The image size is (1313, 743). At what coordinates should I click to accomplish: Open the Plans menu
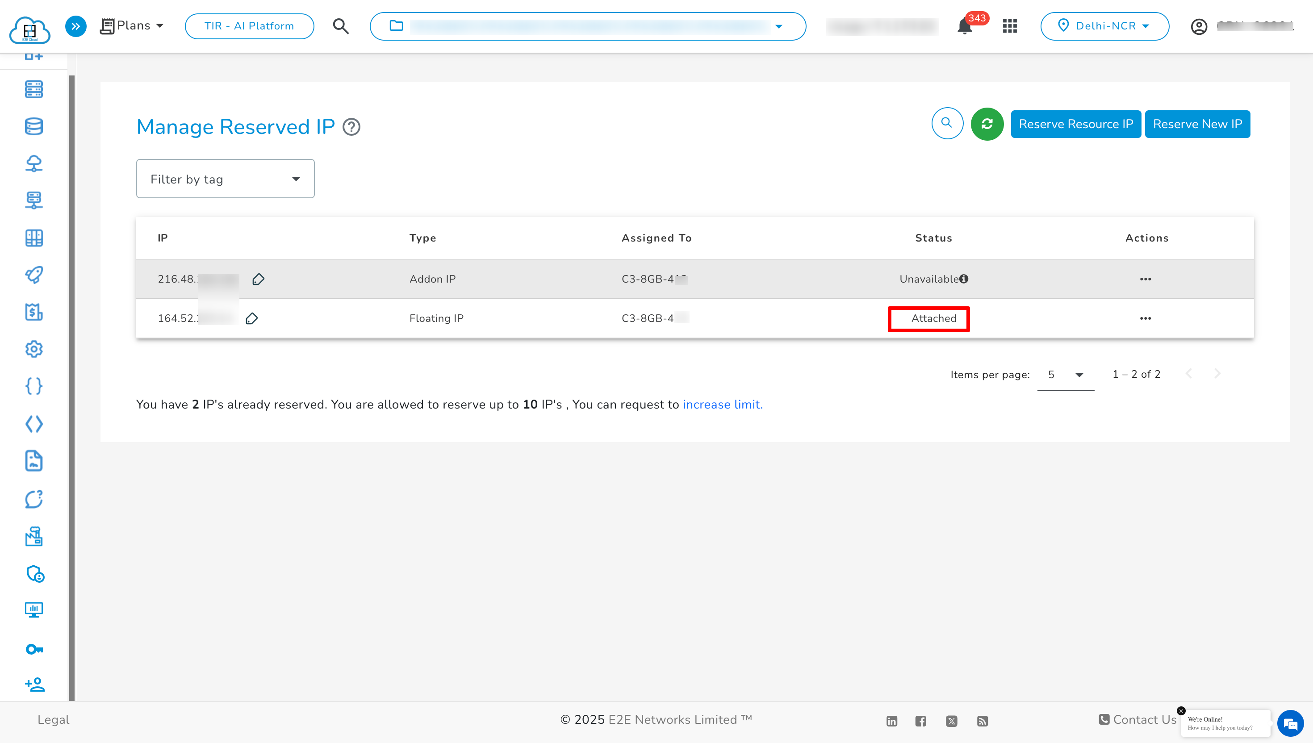click(x=132, y=25)
